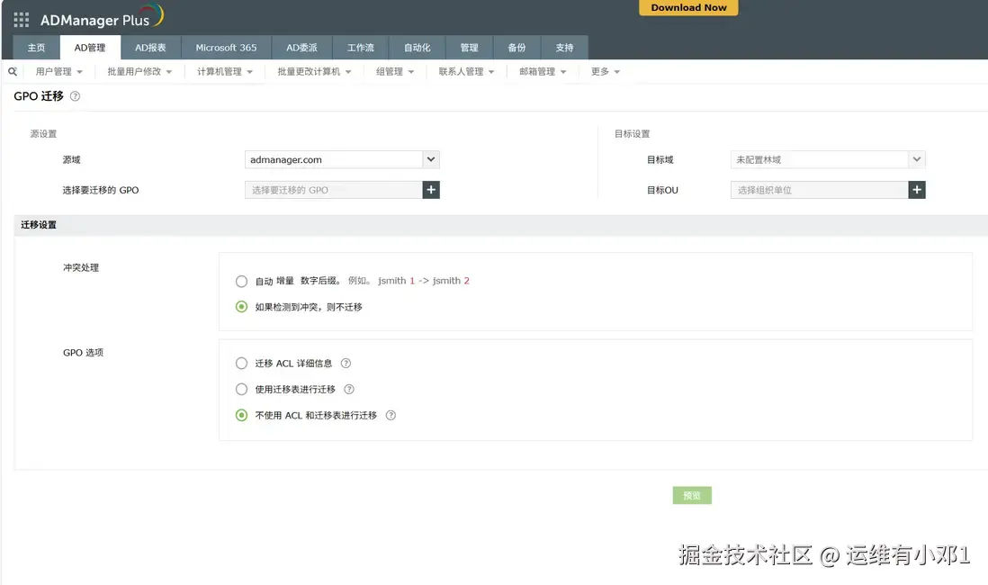Choose the 使用迁移表进行迁移 option
Image resolution: width=988 pixels, height=585 pixels.
point(241,389)
